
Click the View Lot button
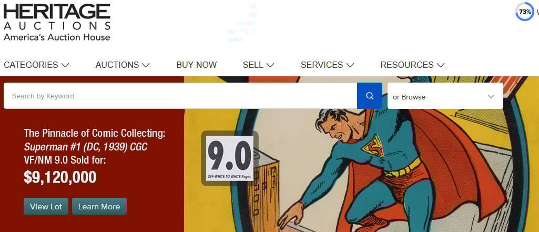46,206
